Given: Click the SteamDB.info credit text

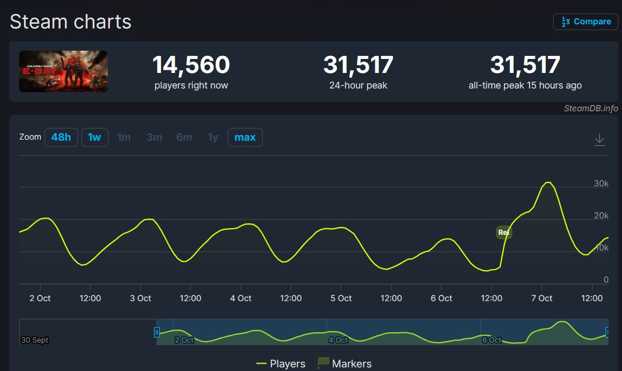Looking at the screenshot, I should [591, 108].
